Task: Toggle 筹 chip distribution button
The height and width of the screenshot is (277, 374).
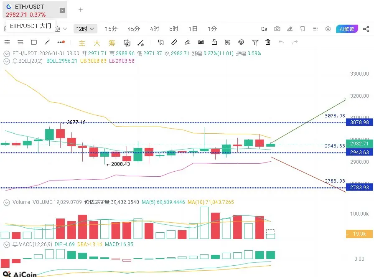Action: coord(112,43)
